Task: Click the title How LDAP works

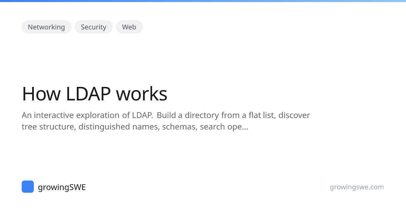Action: pyautogui.click(x=94, y=94)
